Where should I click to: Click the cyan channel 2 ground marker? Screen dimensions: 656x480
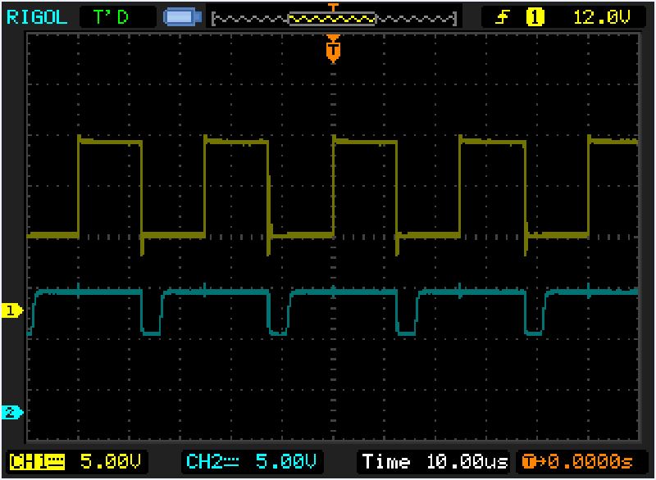pos(12,412)
